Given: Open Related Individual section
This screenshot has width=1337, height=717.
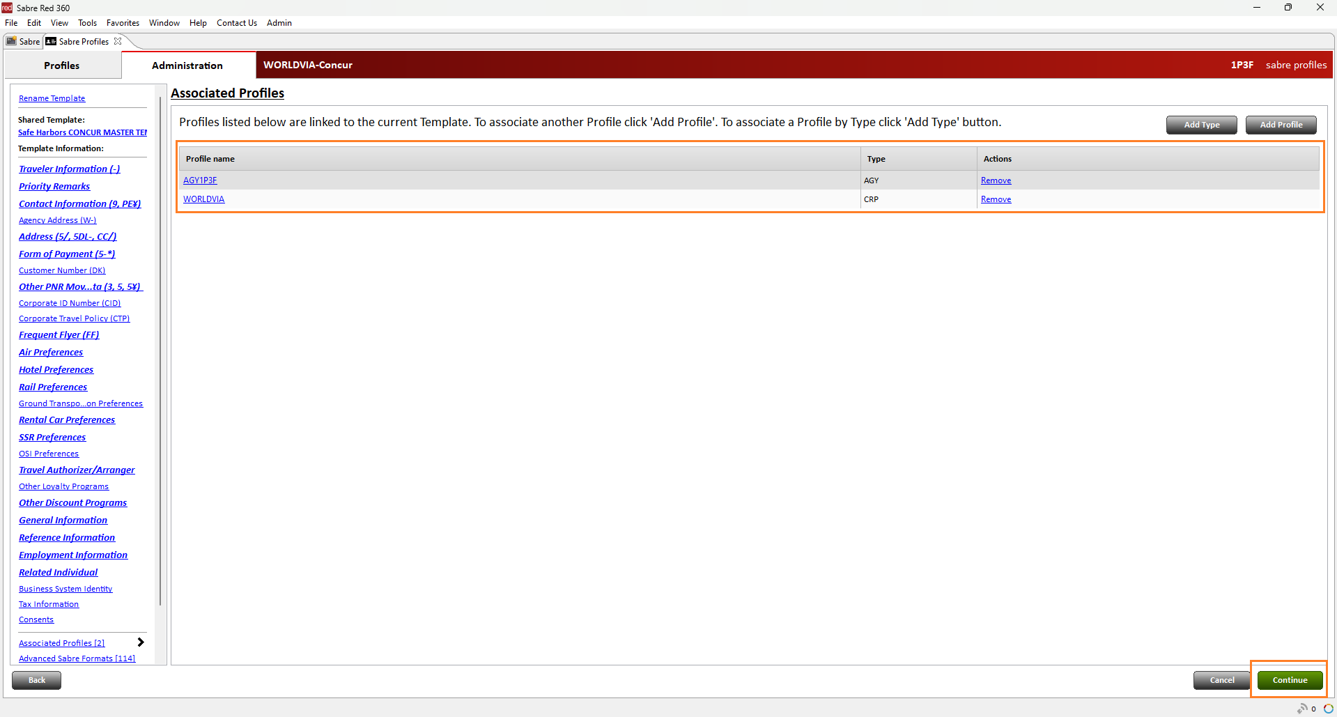Looking at the screenshot, I should pyautogui.click(x=59, y=572).
